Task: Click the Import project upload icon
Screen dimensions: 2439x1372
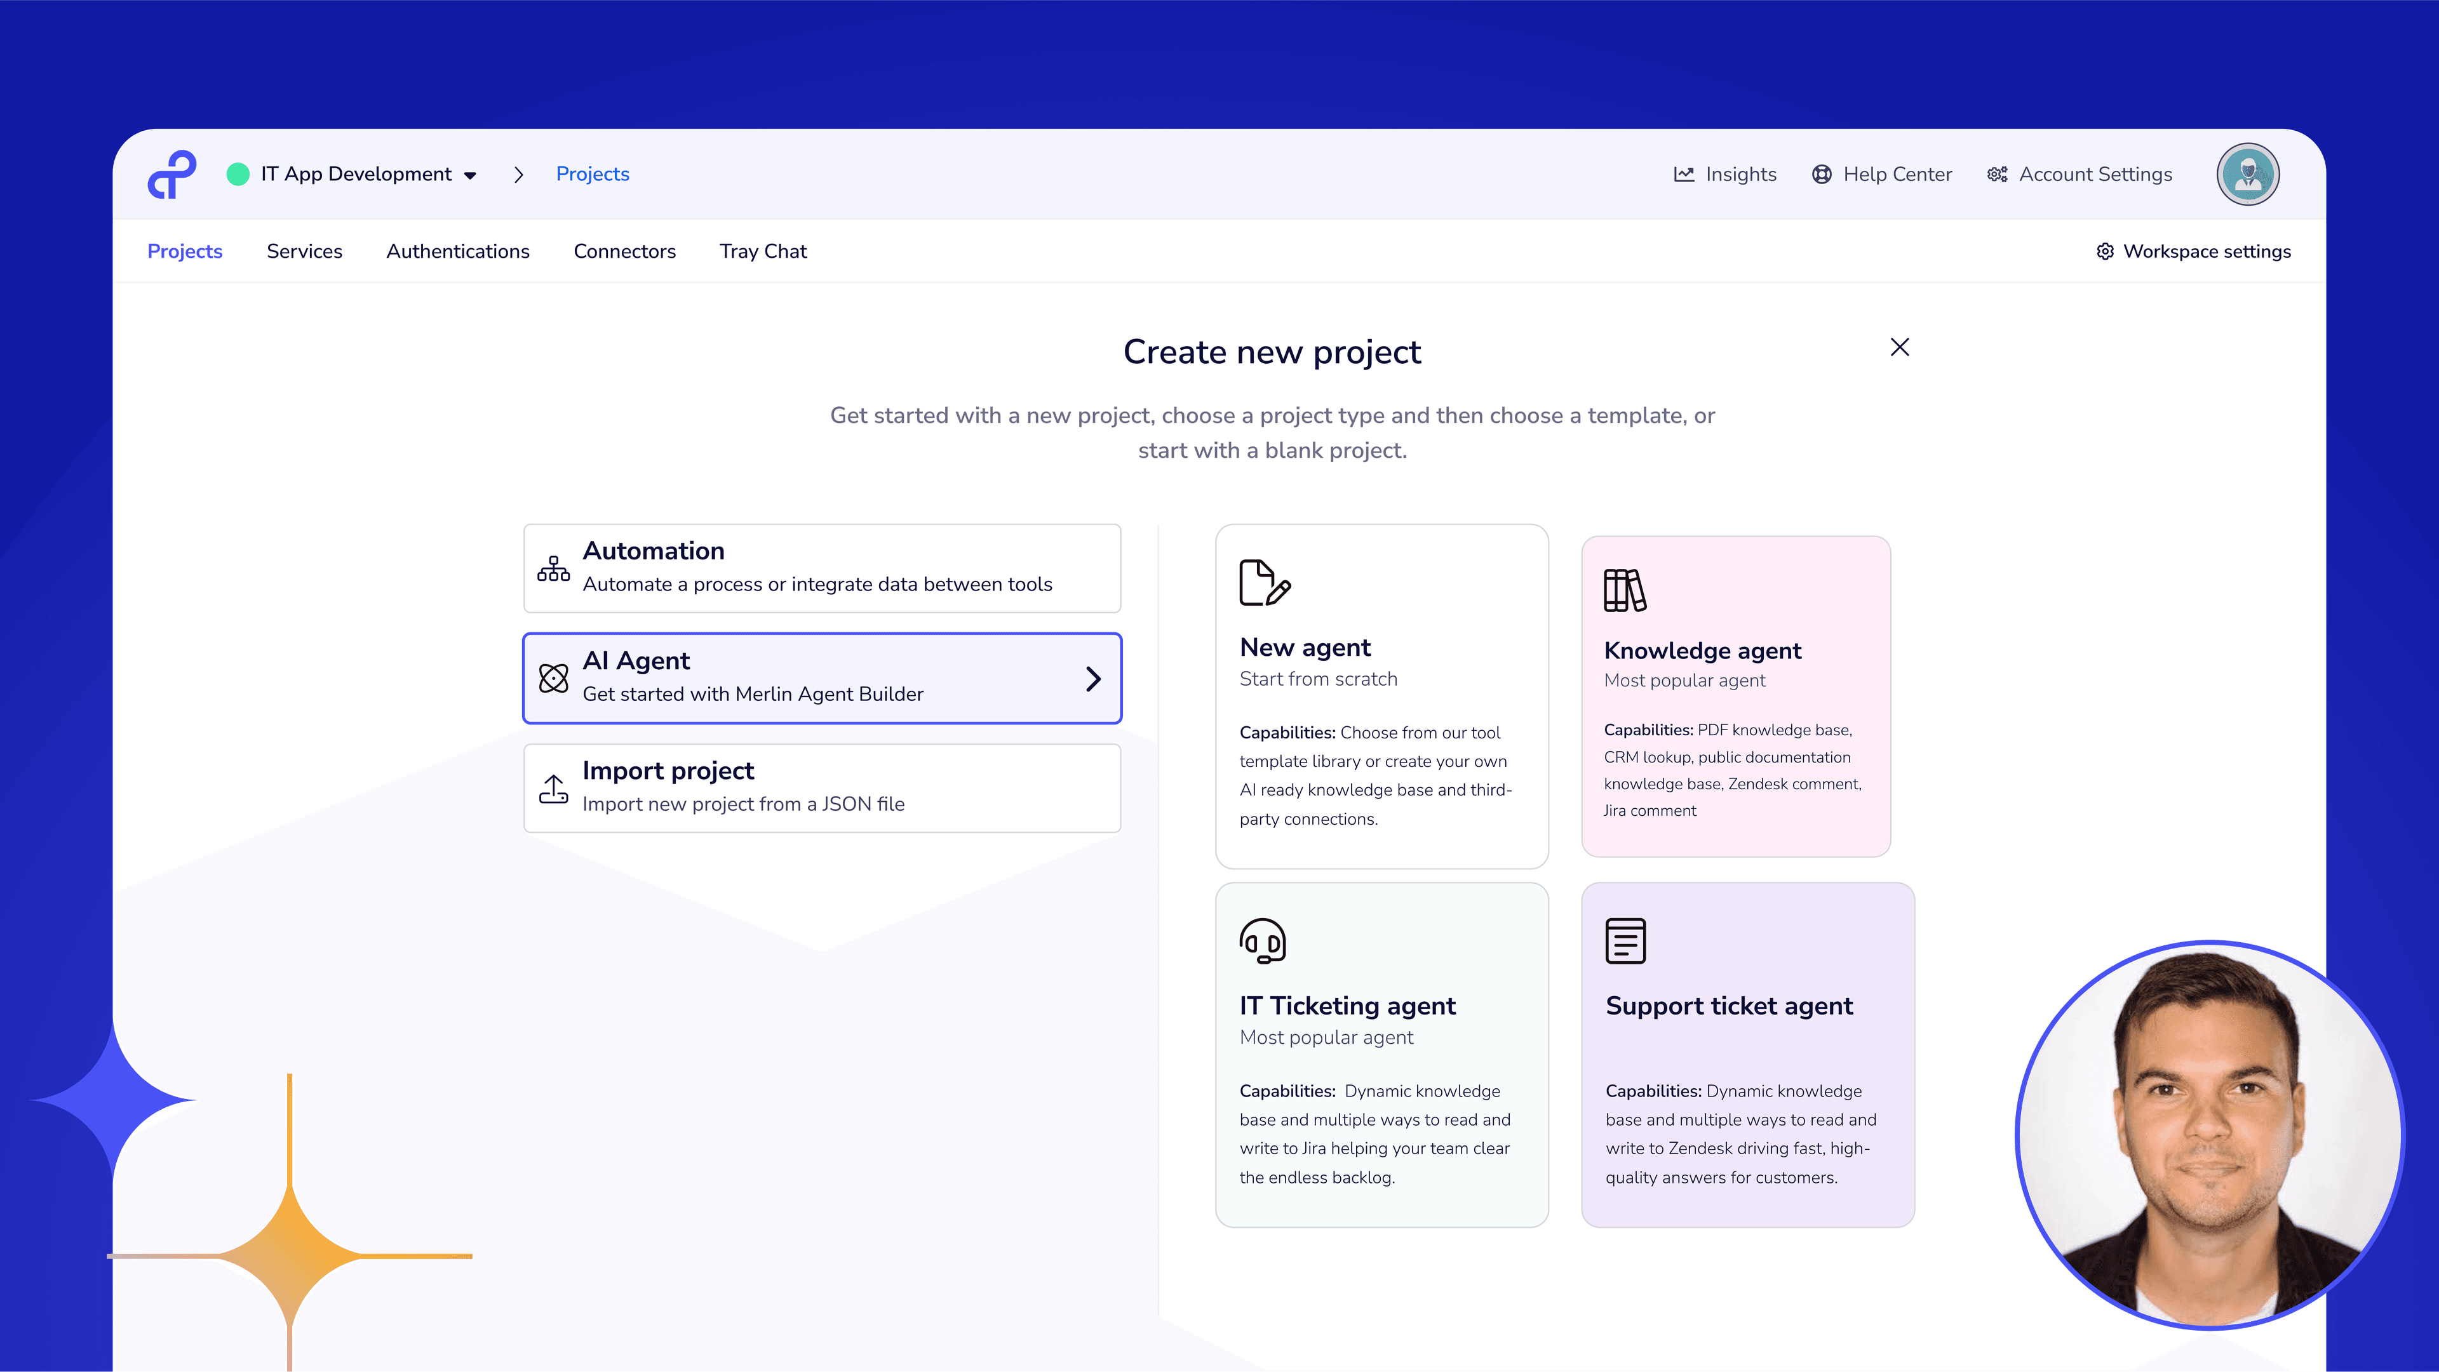Action: (x=554, y=789)
